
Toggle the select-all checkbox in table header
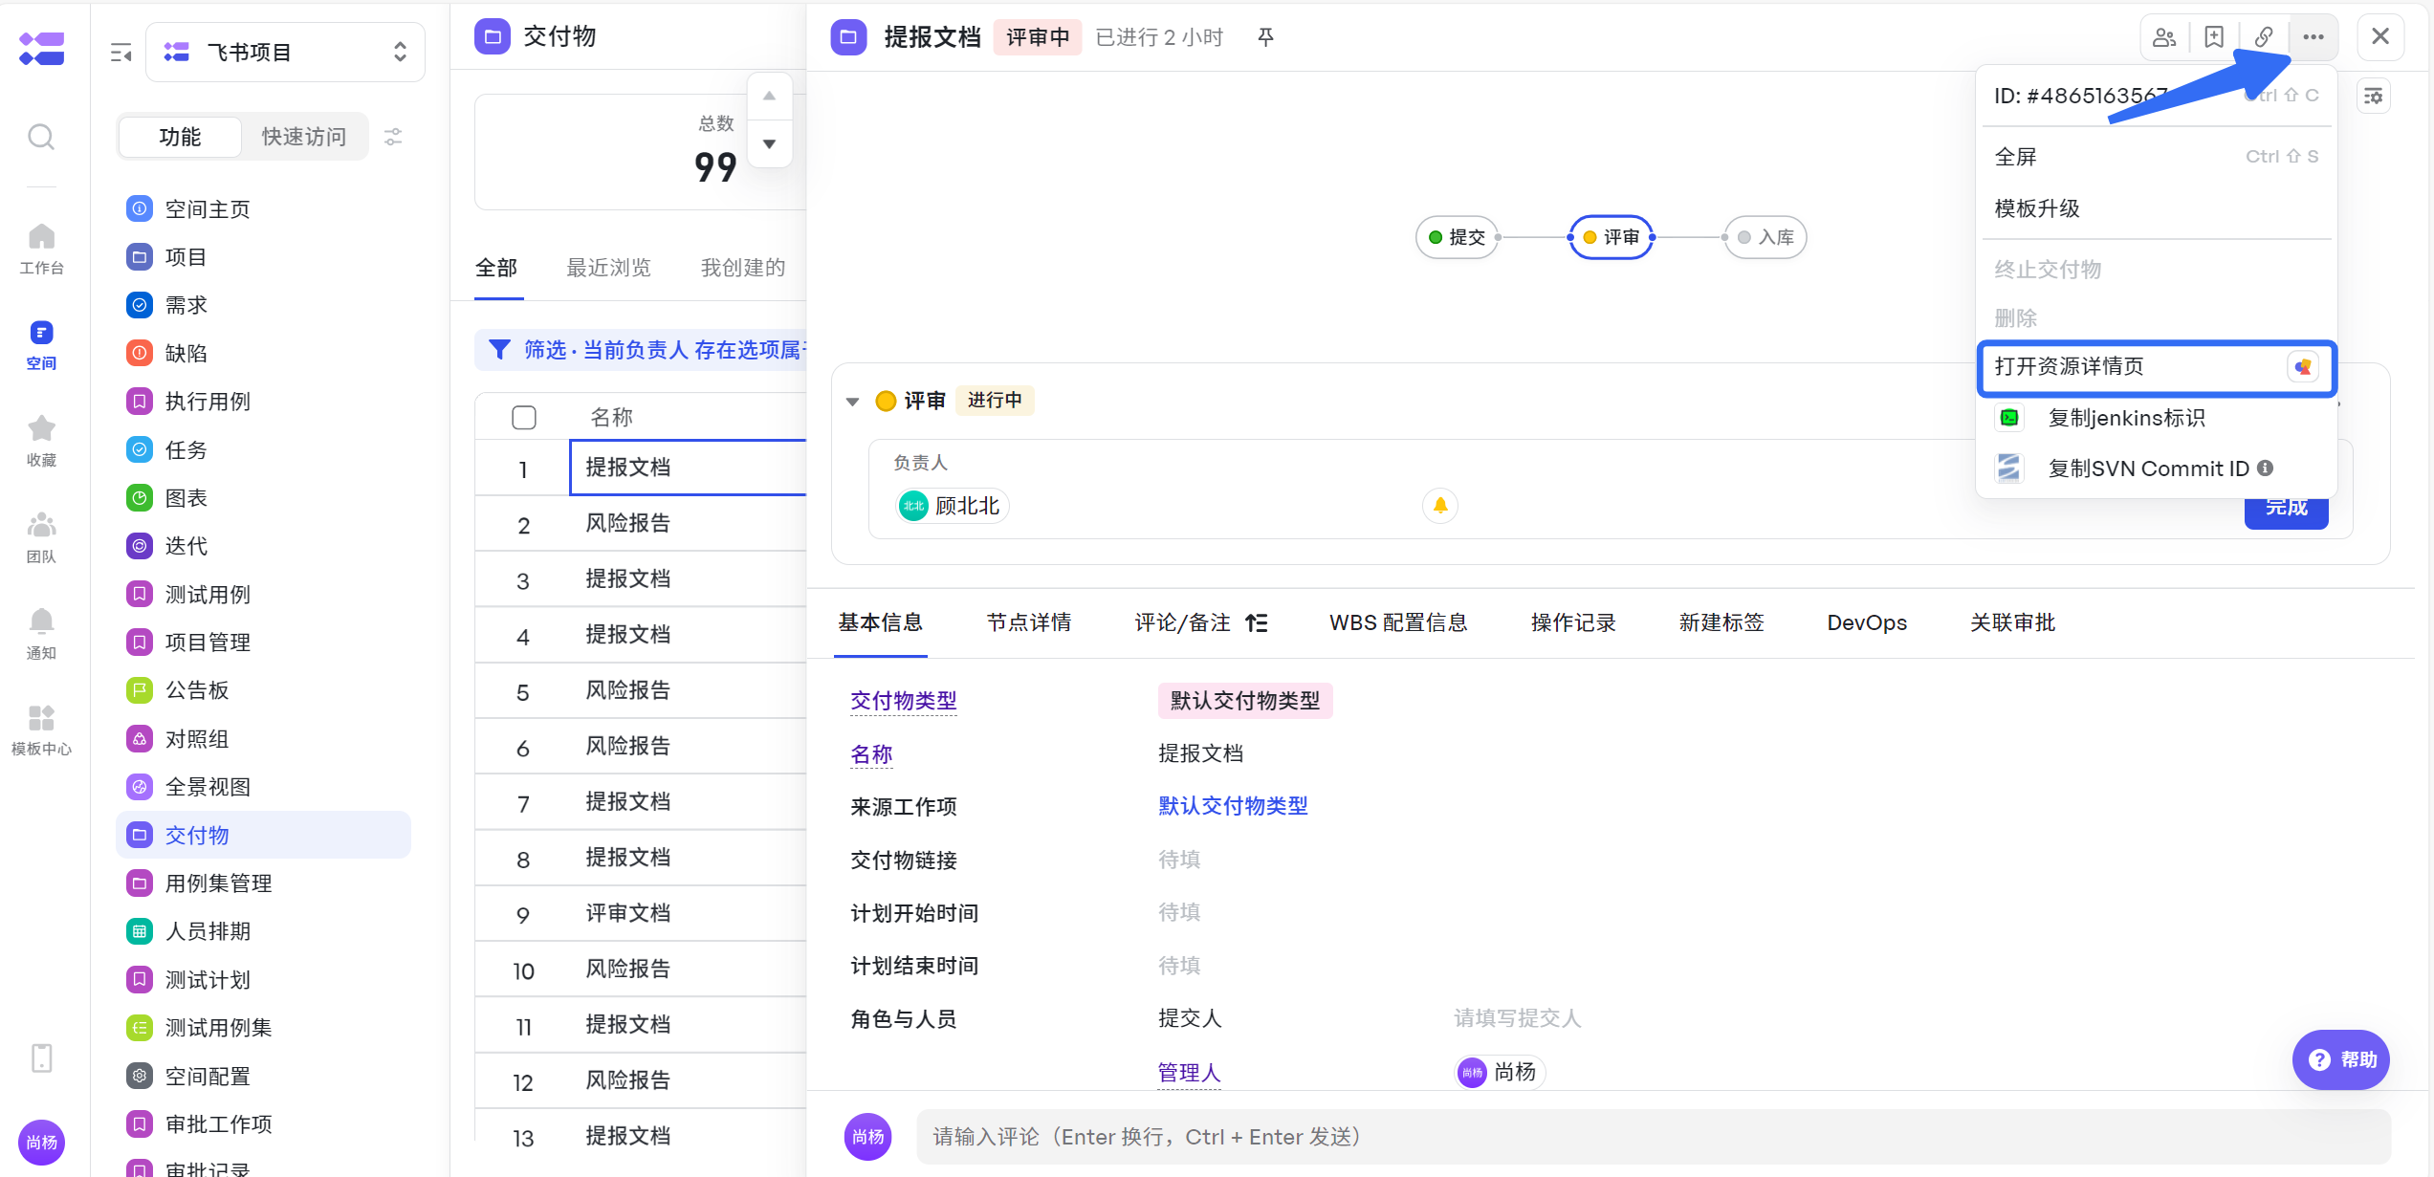click(524, 418)
